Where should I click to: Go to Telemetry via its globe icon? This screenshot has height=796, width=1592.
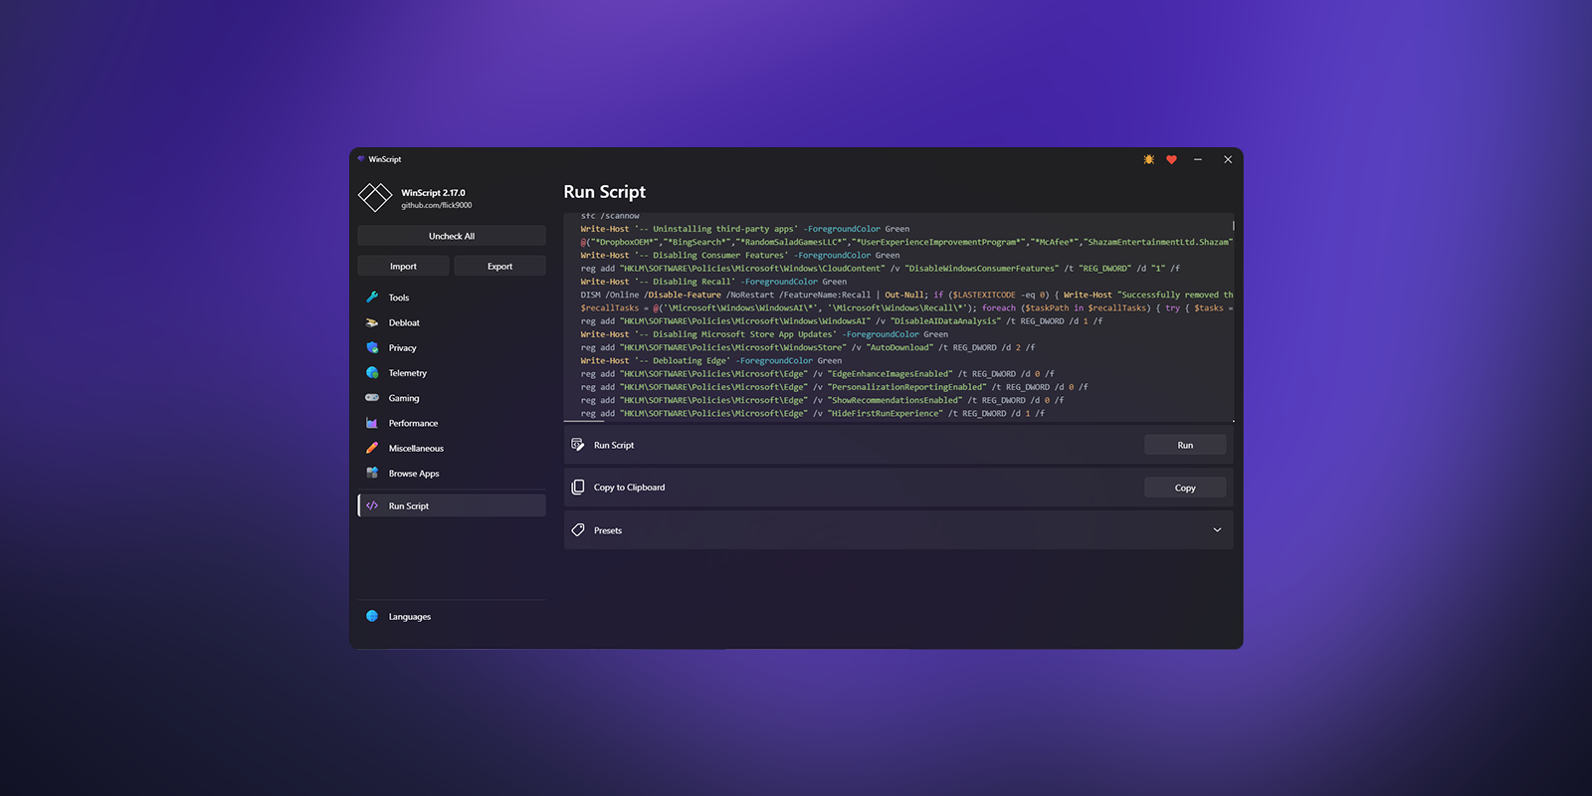pyautogui.click(x=372, y=373)
